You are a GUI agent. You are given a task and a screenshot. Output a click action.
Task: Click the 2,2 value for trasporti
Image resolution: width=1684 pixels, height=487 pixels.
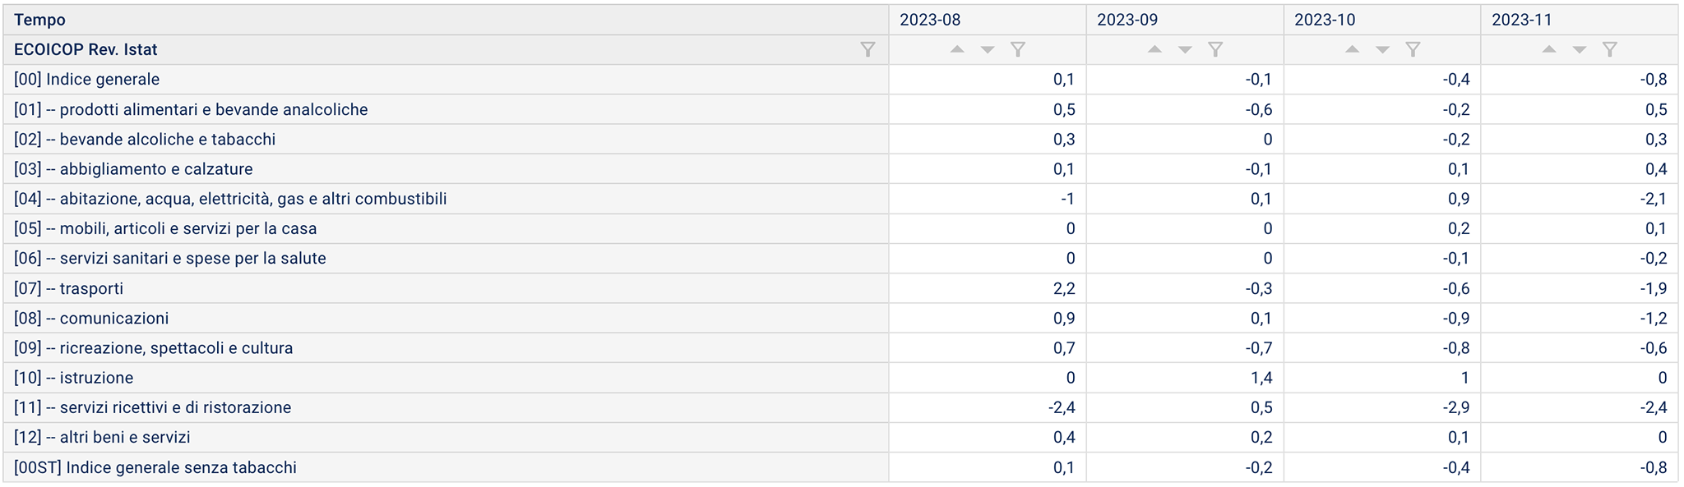[x=1063, y=288]
